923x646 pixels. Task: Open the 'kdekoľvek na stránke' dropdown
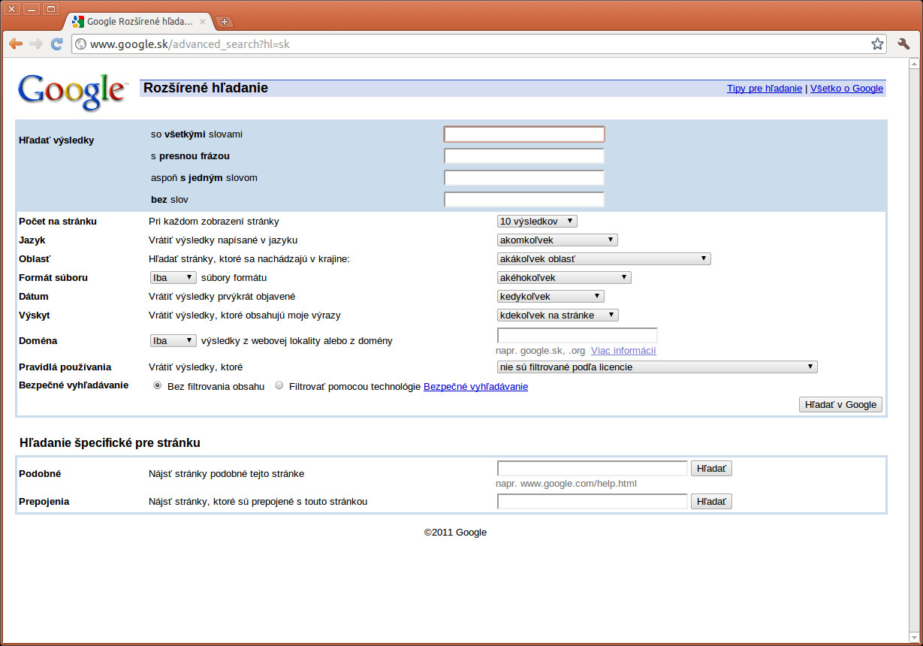(558, 315)
